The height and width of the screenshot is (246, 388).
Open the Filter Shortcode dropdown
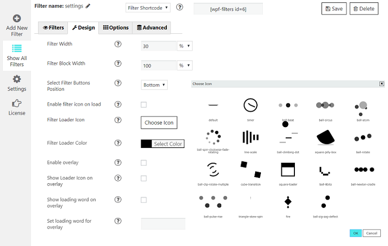click(x=148, y=8)
